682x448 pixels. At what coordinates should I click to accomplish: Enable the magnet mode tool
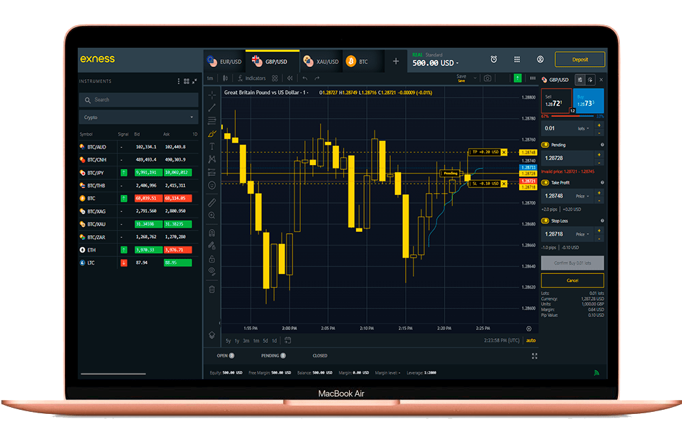(x=212, y=233)
